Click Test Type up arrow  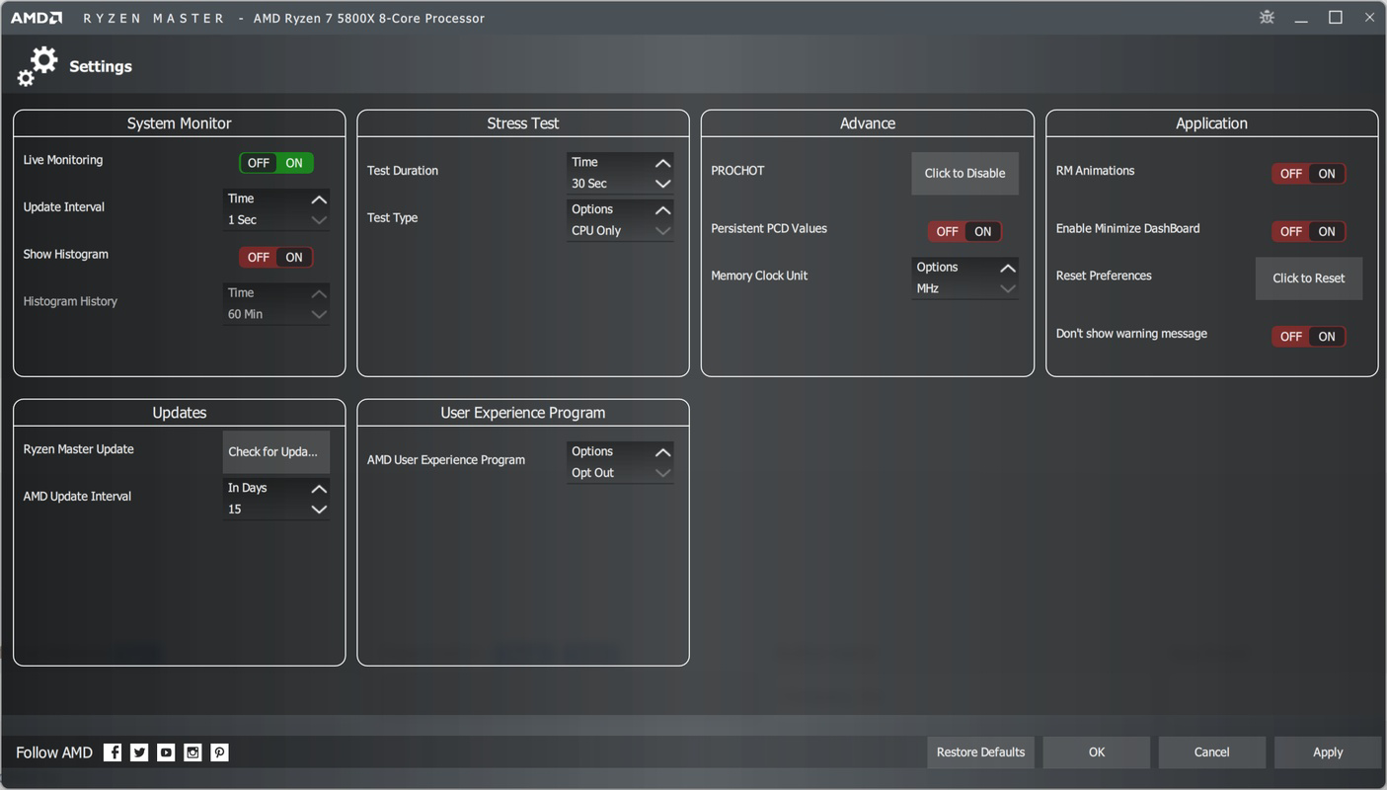click(663, 210)
